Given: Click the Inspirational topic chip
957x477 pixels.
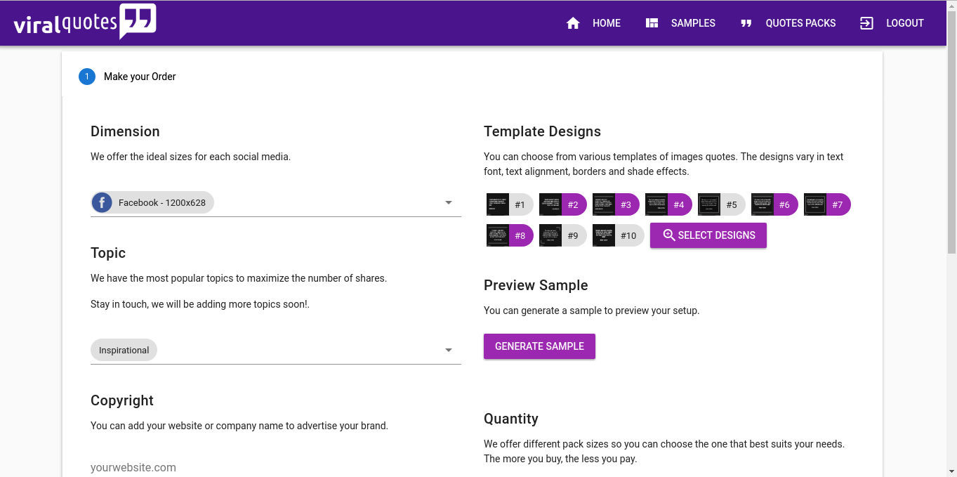Looking at the screenshot, I should pyautogui.click(x=124, y=351).
